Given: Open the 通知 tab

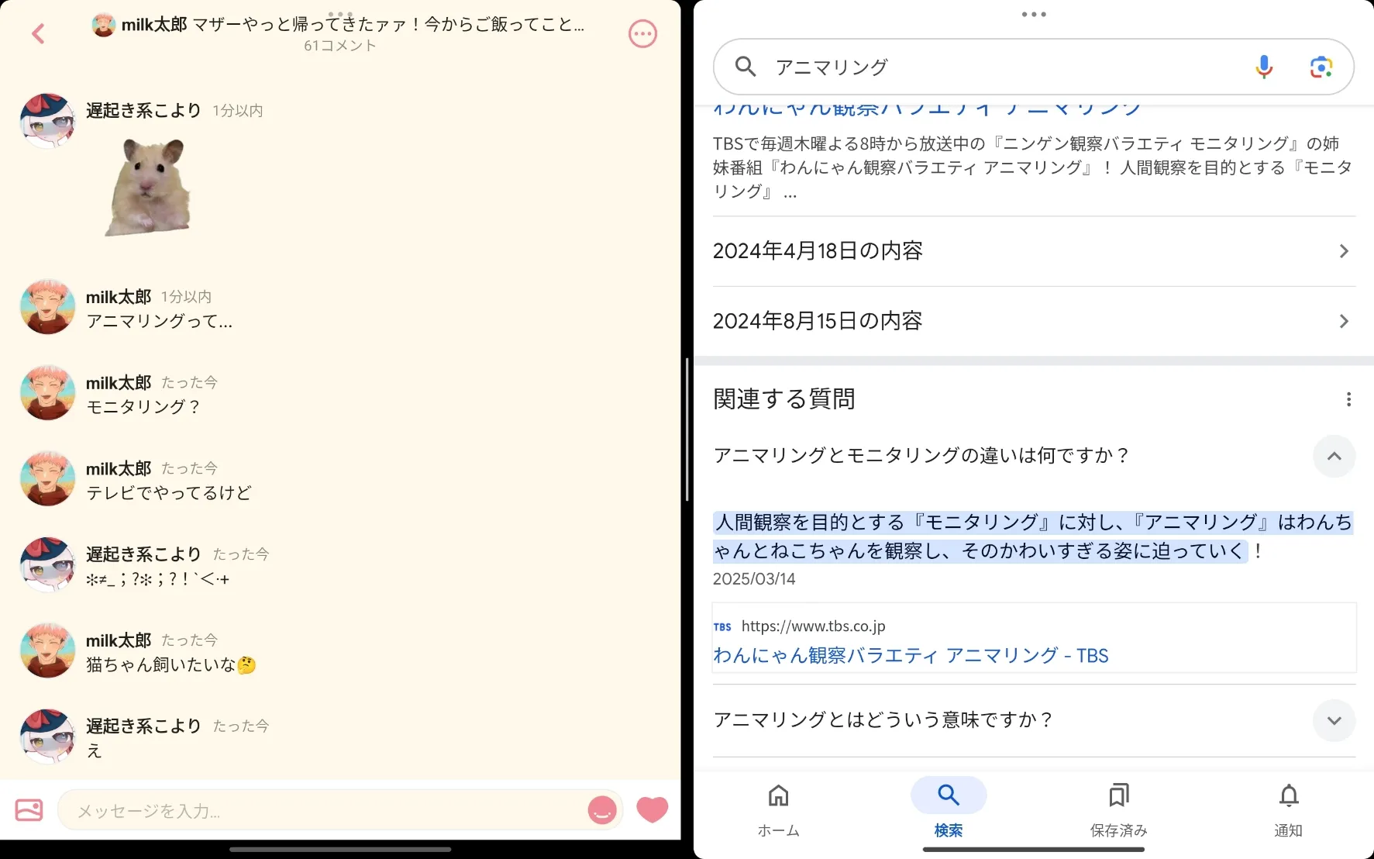Looking at the screenshot, I should [1288, 809].
